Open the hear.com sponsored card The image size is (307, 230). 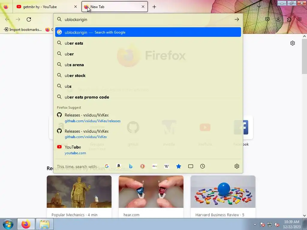151,196
